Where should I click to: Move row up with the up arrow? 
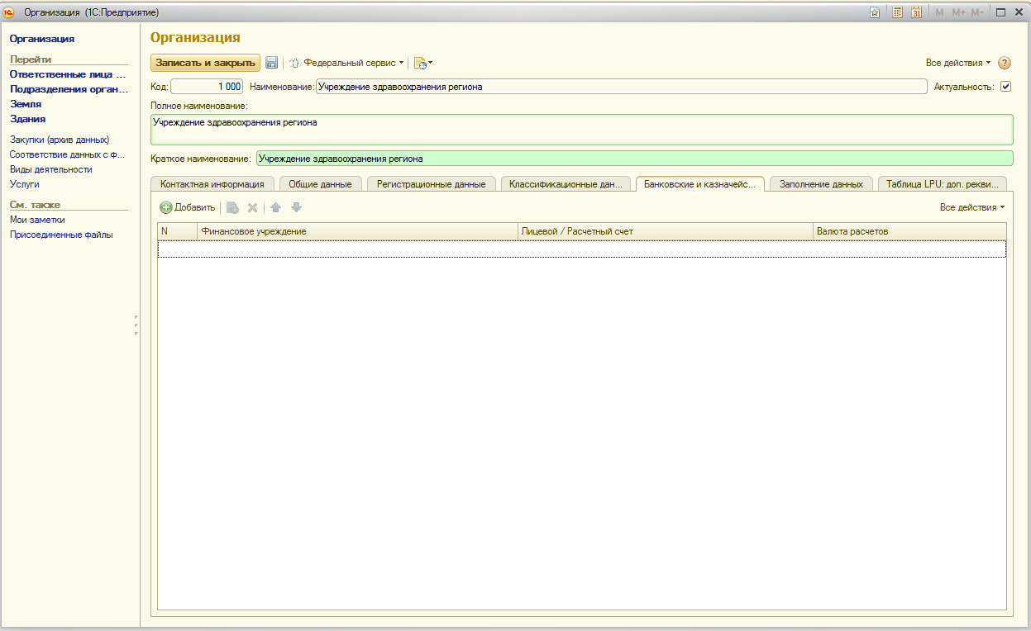[276, 207]
